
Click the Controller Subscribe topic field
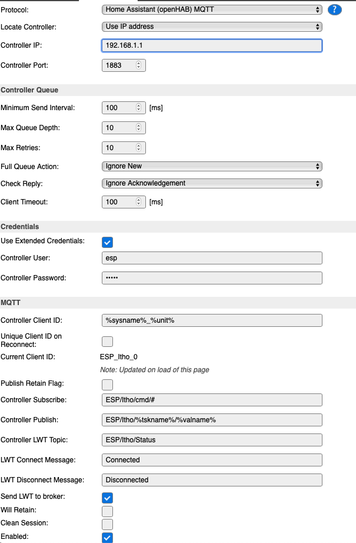pos(212,400)
